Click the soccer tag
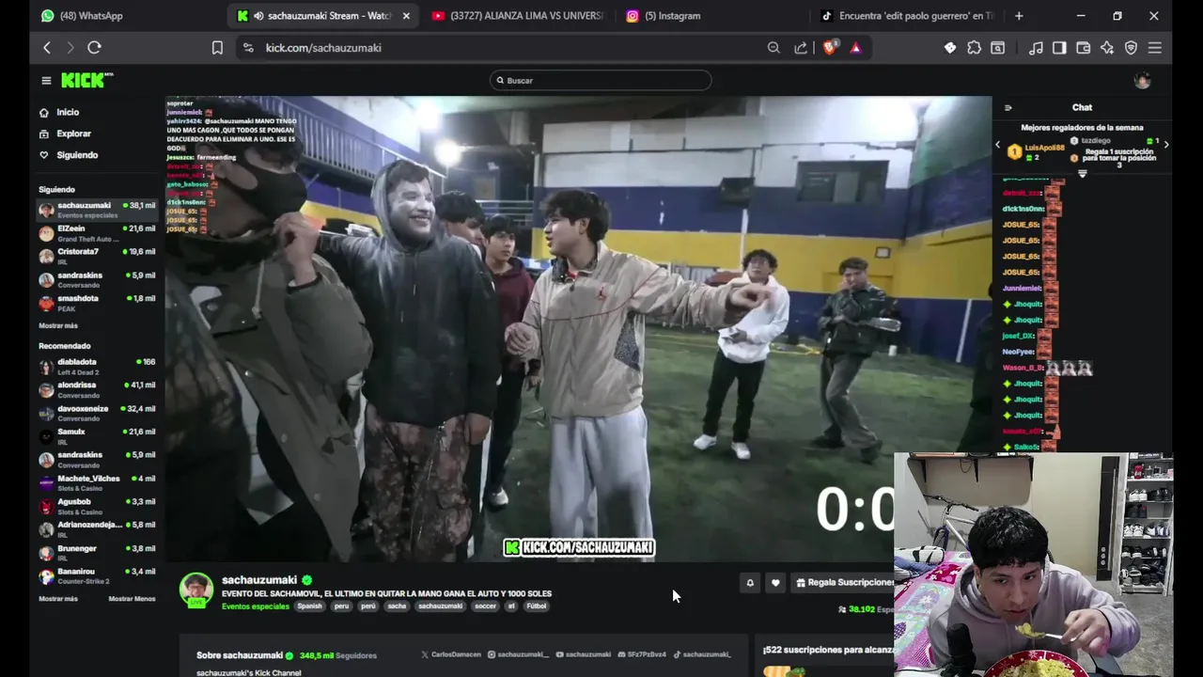The height and width of the screenshot is (677, 1203). pyautogui.click(x=485, y=606)
